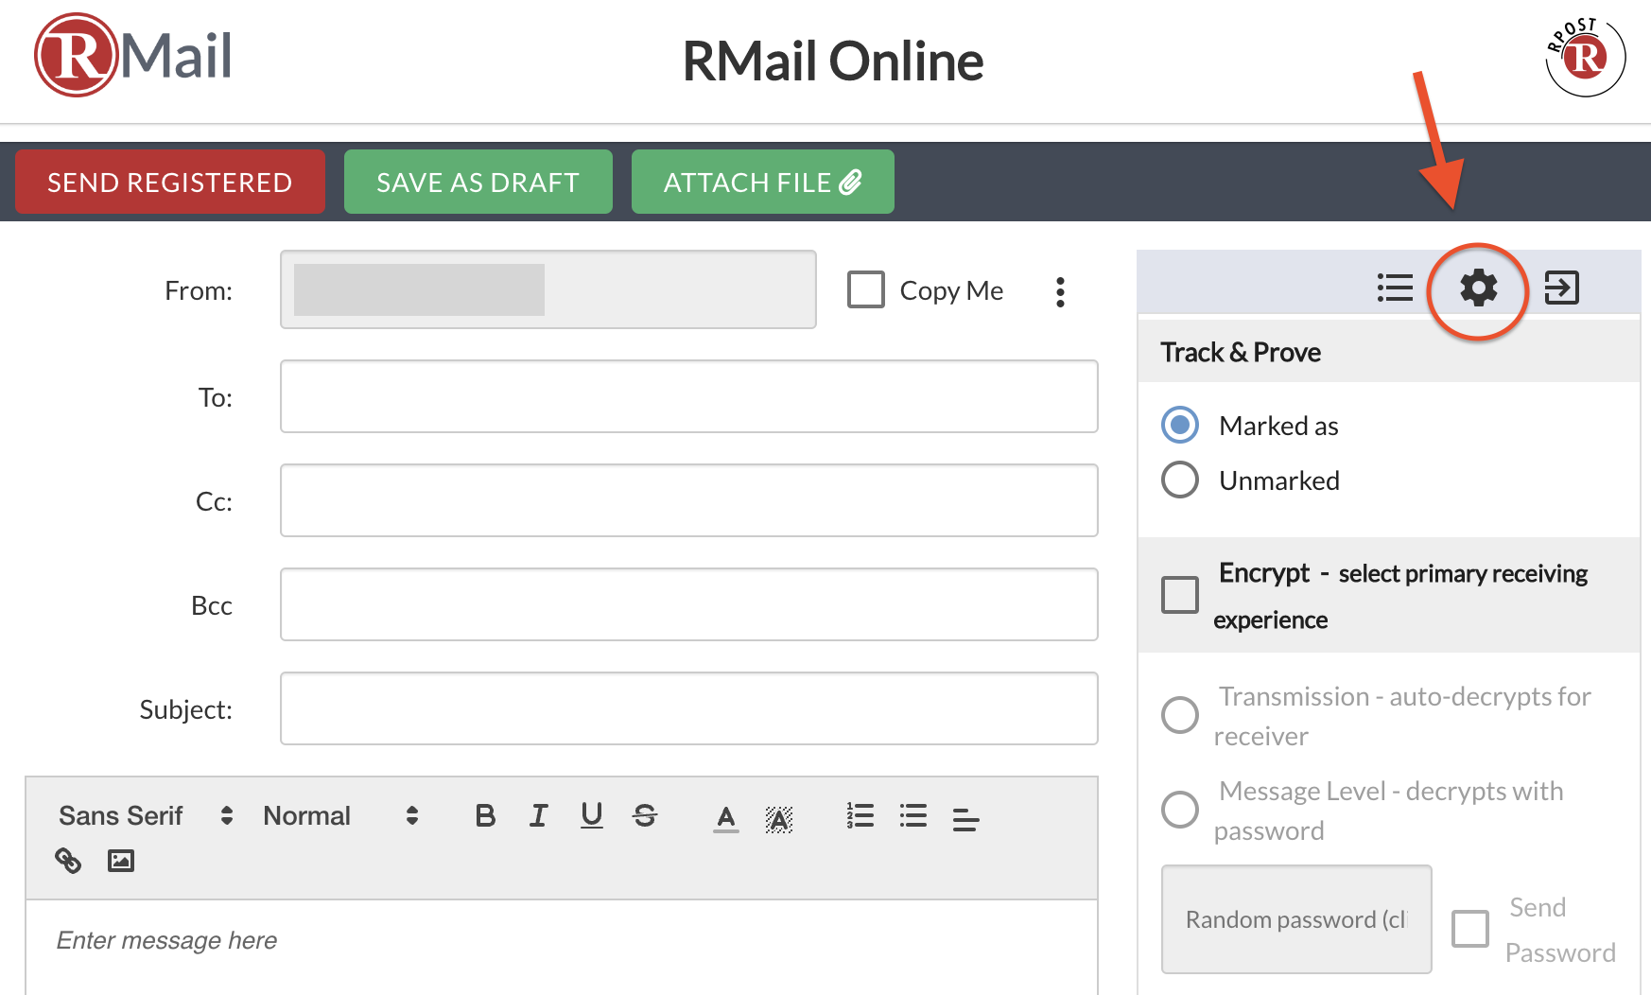Open the three-dot more options menu

tap(1060, 292)
